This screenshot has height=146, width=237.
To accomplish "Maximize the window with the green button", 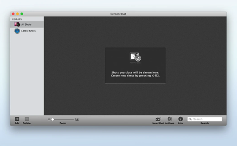I will click(22, 14).
